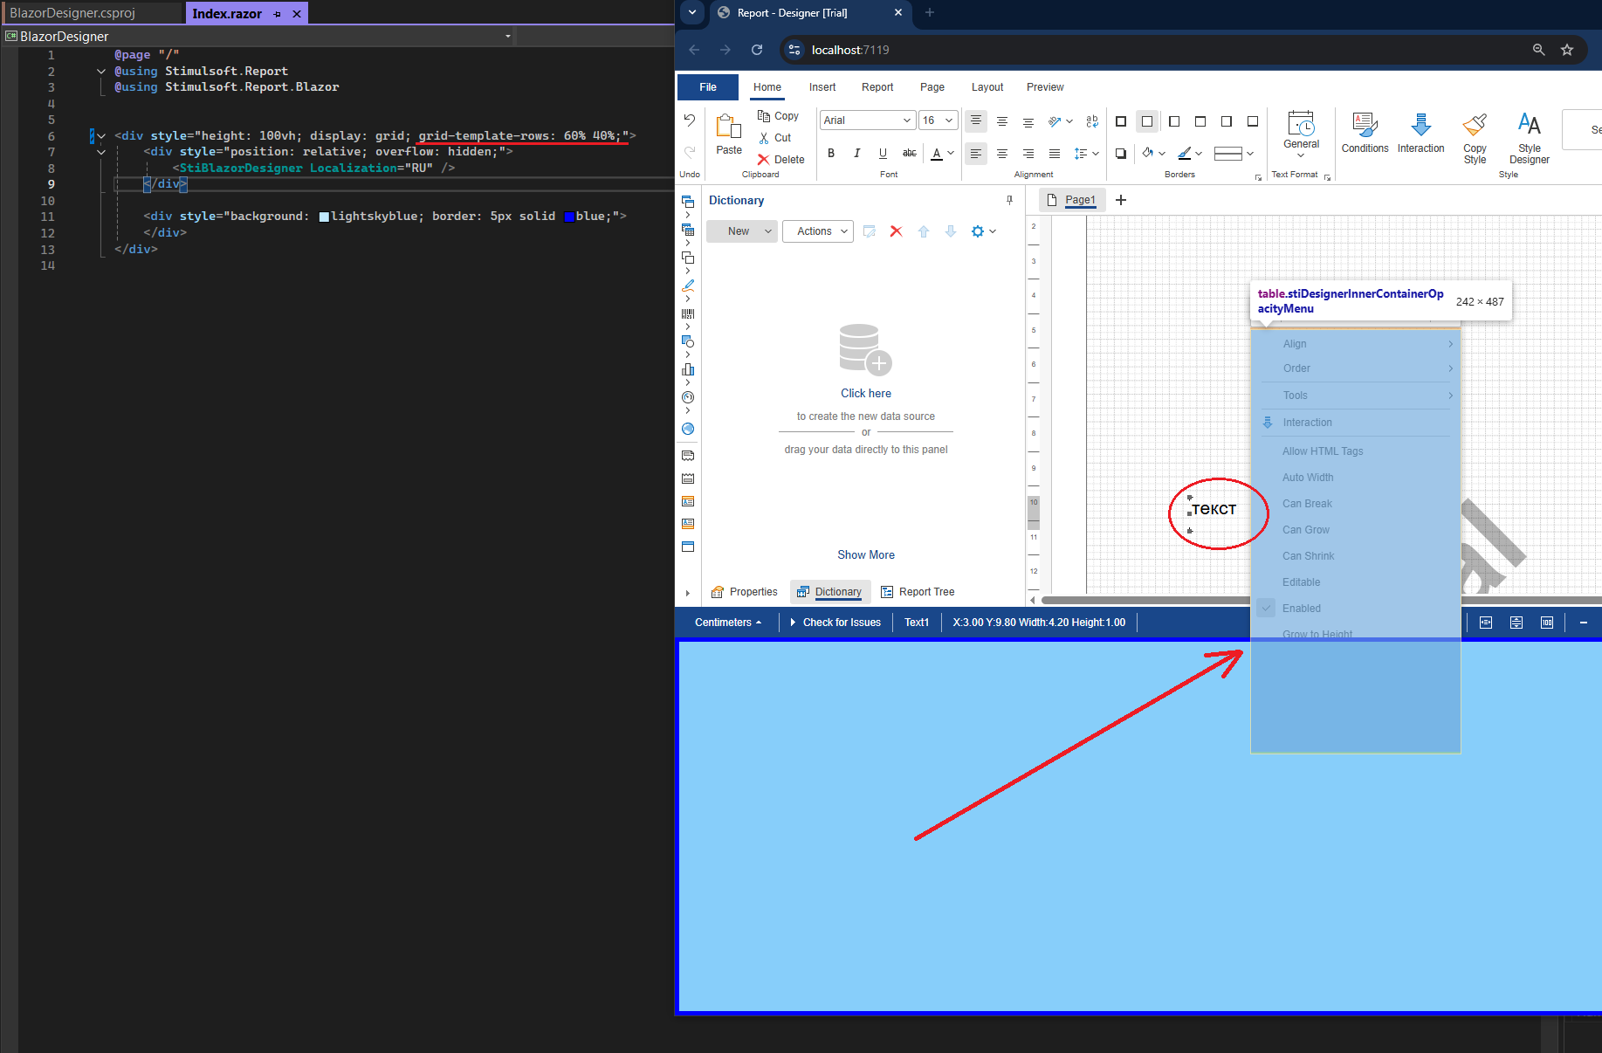Open the General text format dropdown

click(1301, 134)
